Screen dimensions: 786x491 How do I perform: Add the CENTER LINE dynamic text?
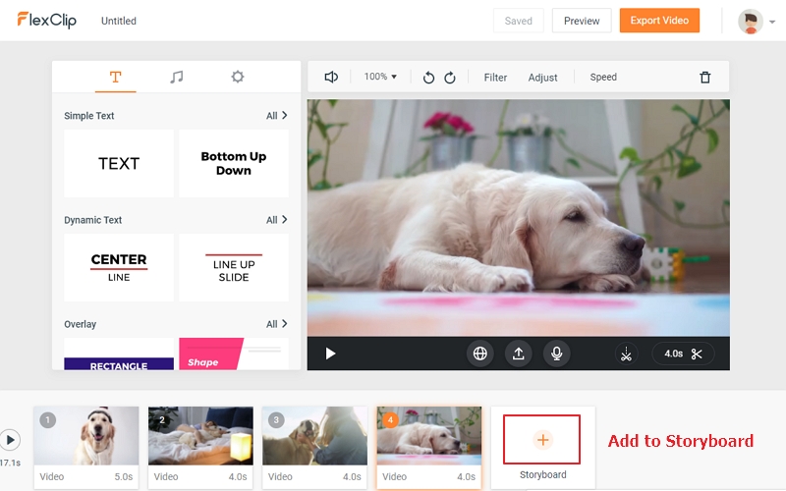tap(119, 267)
